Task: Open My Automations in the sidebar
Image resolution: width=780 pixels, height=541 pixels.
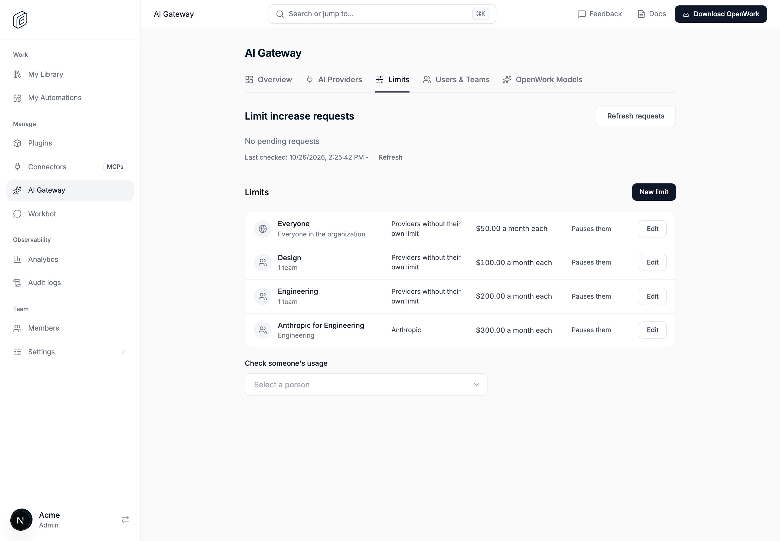Action: [x=70, y=98]
